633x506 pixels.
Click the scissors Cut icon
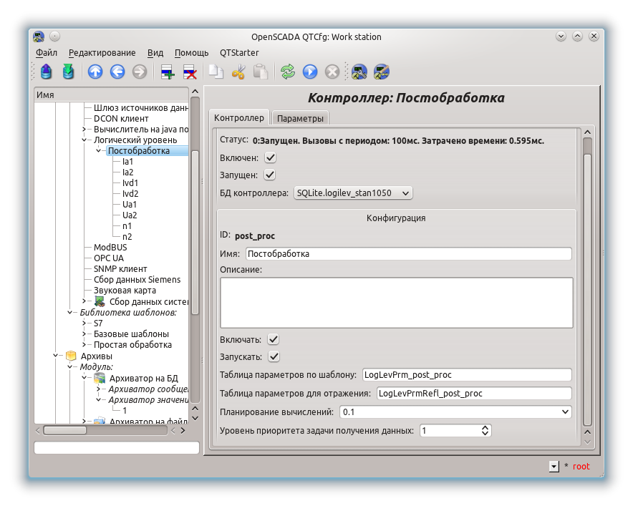click(x=238, y=72)
